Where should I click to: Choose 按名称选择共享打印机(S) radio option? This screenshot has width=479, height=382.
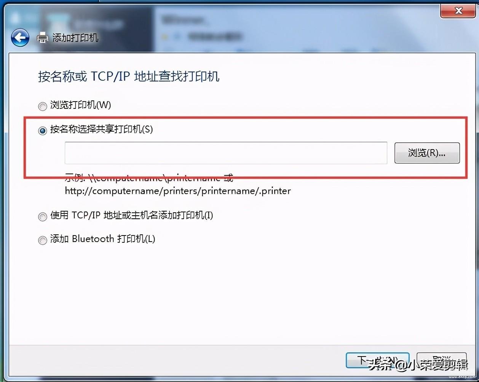(x=42, y=131)
